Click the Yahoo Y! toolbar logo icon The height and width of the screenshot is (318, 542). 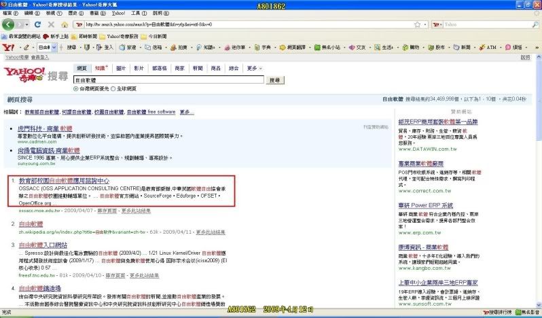[8, 48]
